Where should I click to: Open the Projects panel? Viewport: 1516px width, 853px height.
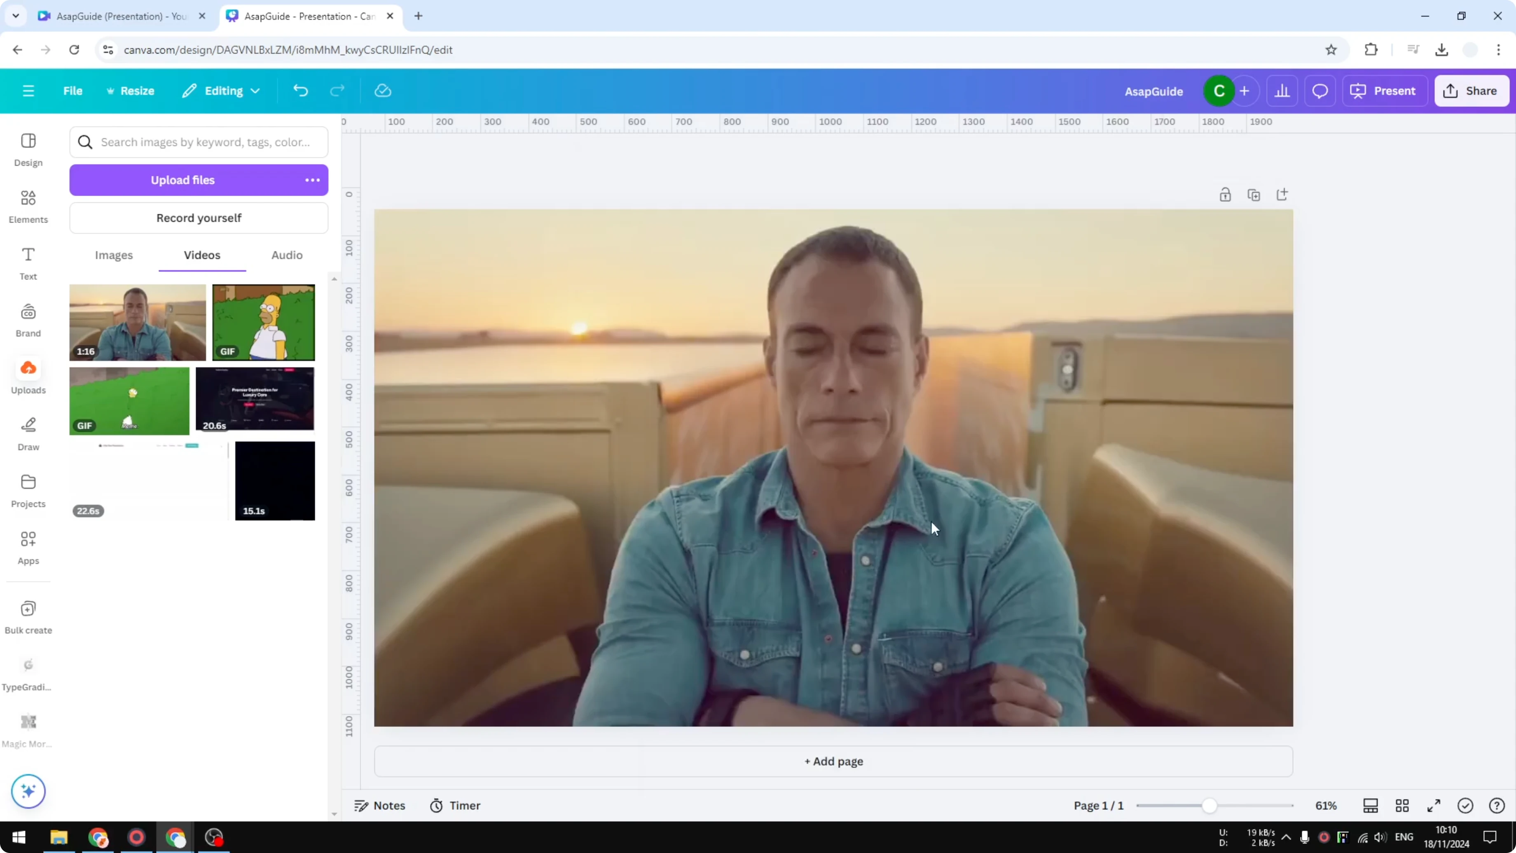28,490
